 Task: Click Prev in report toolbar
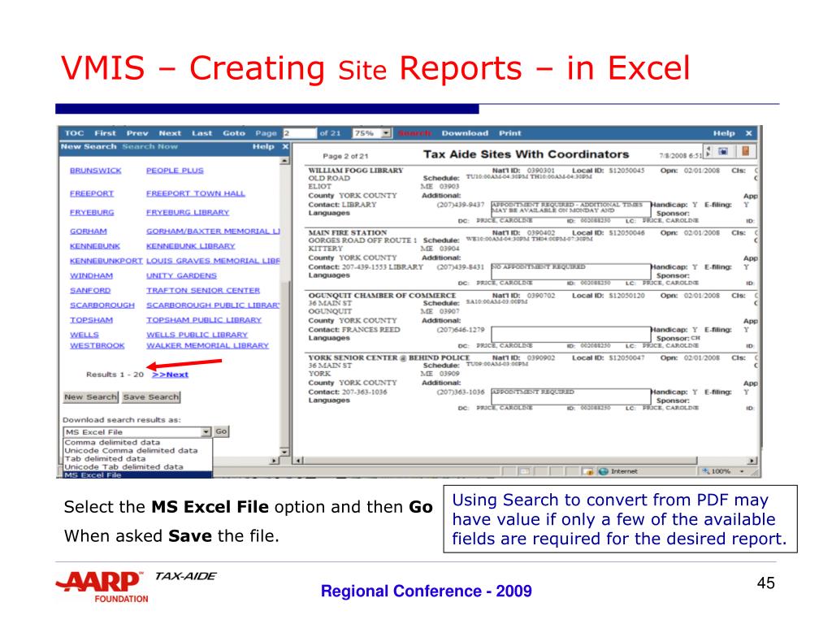136,133
